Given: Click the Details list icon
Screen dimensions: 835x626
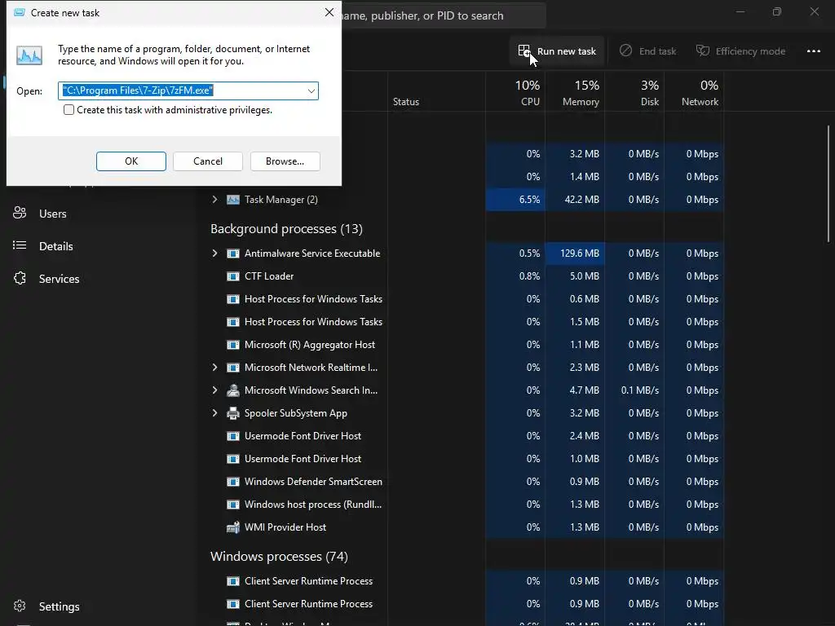Looking at the screenshot, I should (20, 245).
